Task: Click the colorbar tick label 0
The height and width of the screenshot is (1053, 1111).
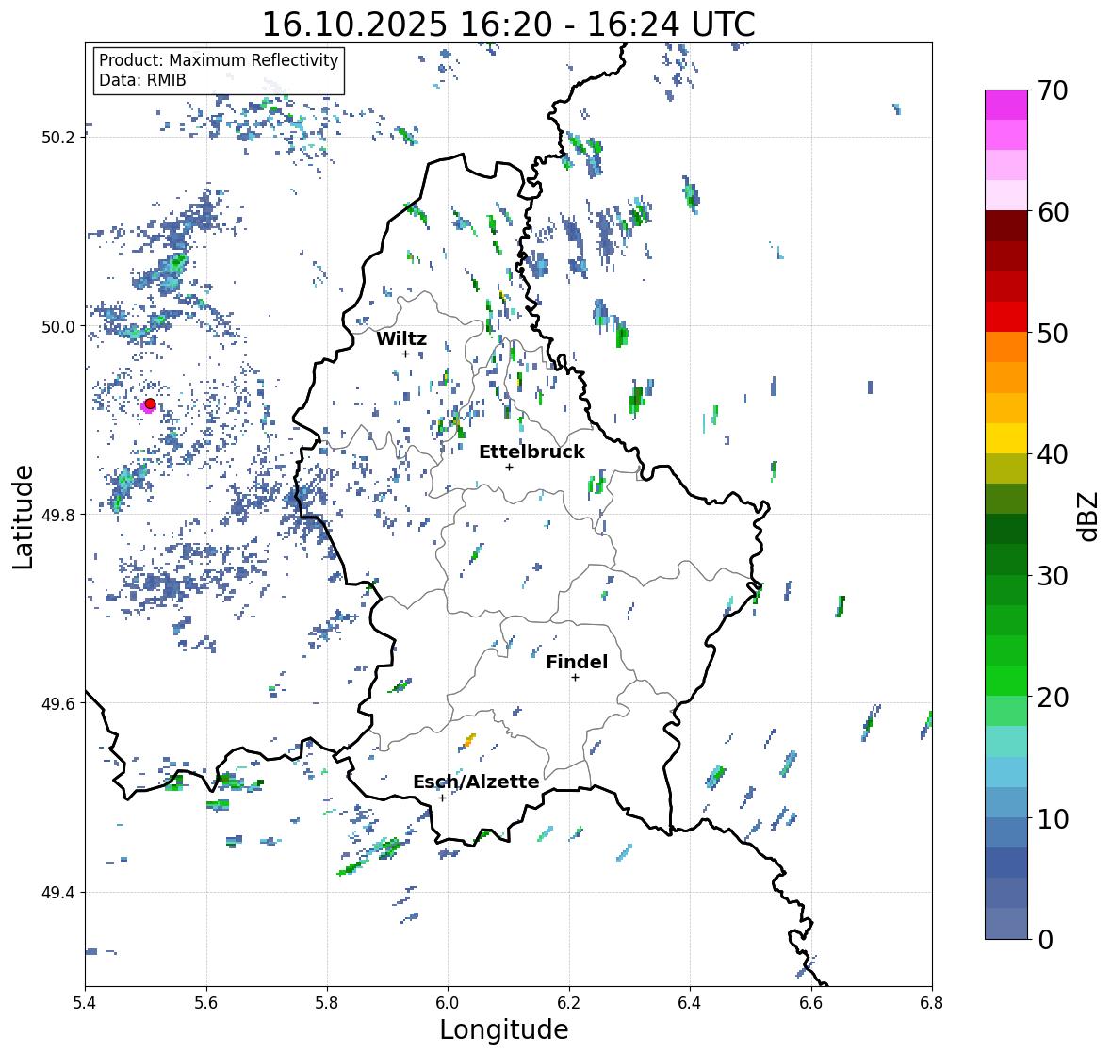Action: pyautogui.click(x=1045, y=940)
